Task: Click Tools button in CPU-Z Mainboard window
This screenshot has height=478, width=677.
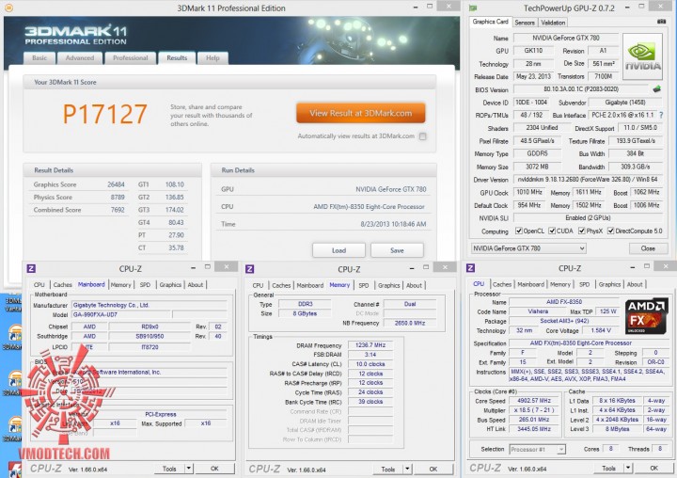Action: [x=169, y=469]
